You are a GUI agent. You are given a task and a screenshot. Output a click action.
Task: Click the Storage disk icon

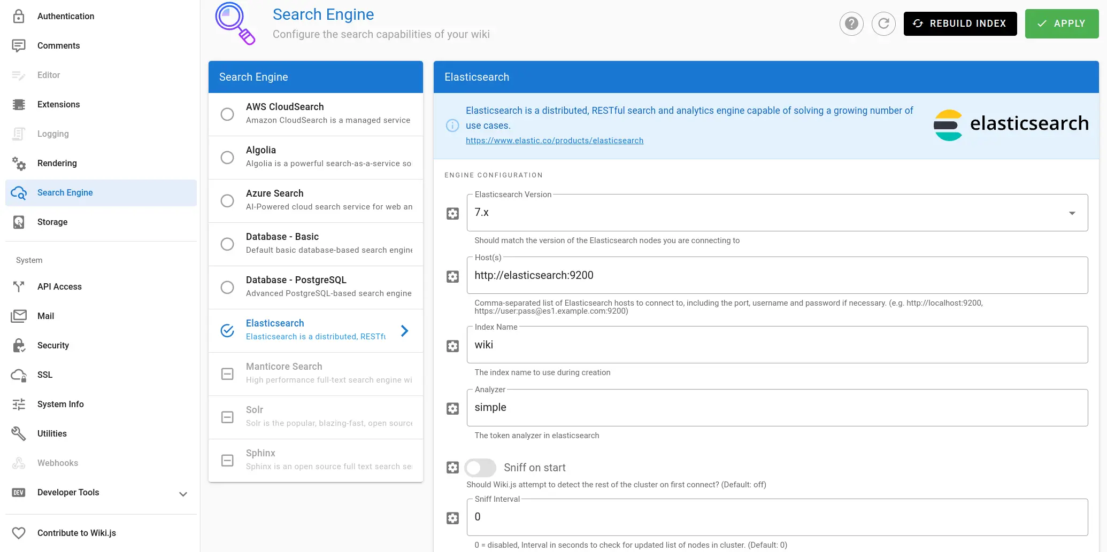point(19,222)
